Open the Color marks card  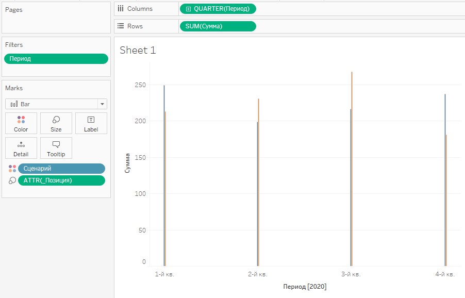point(21,123)
